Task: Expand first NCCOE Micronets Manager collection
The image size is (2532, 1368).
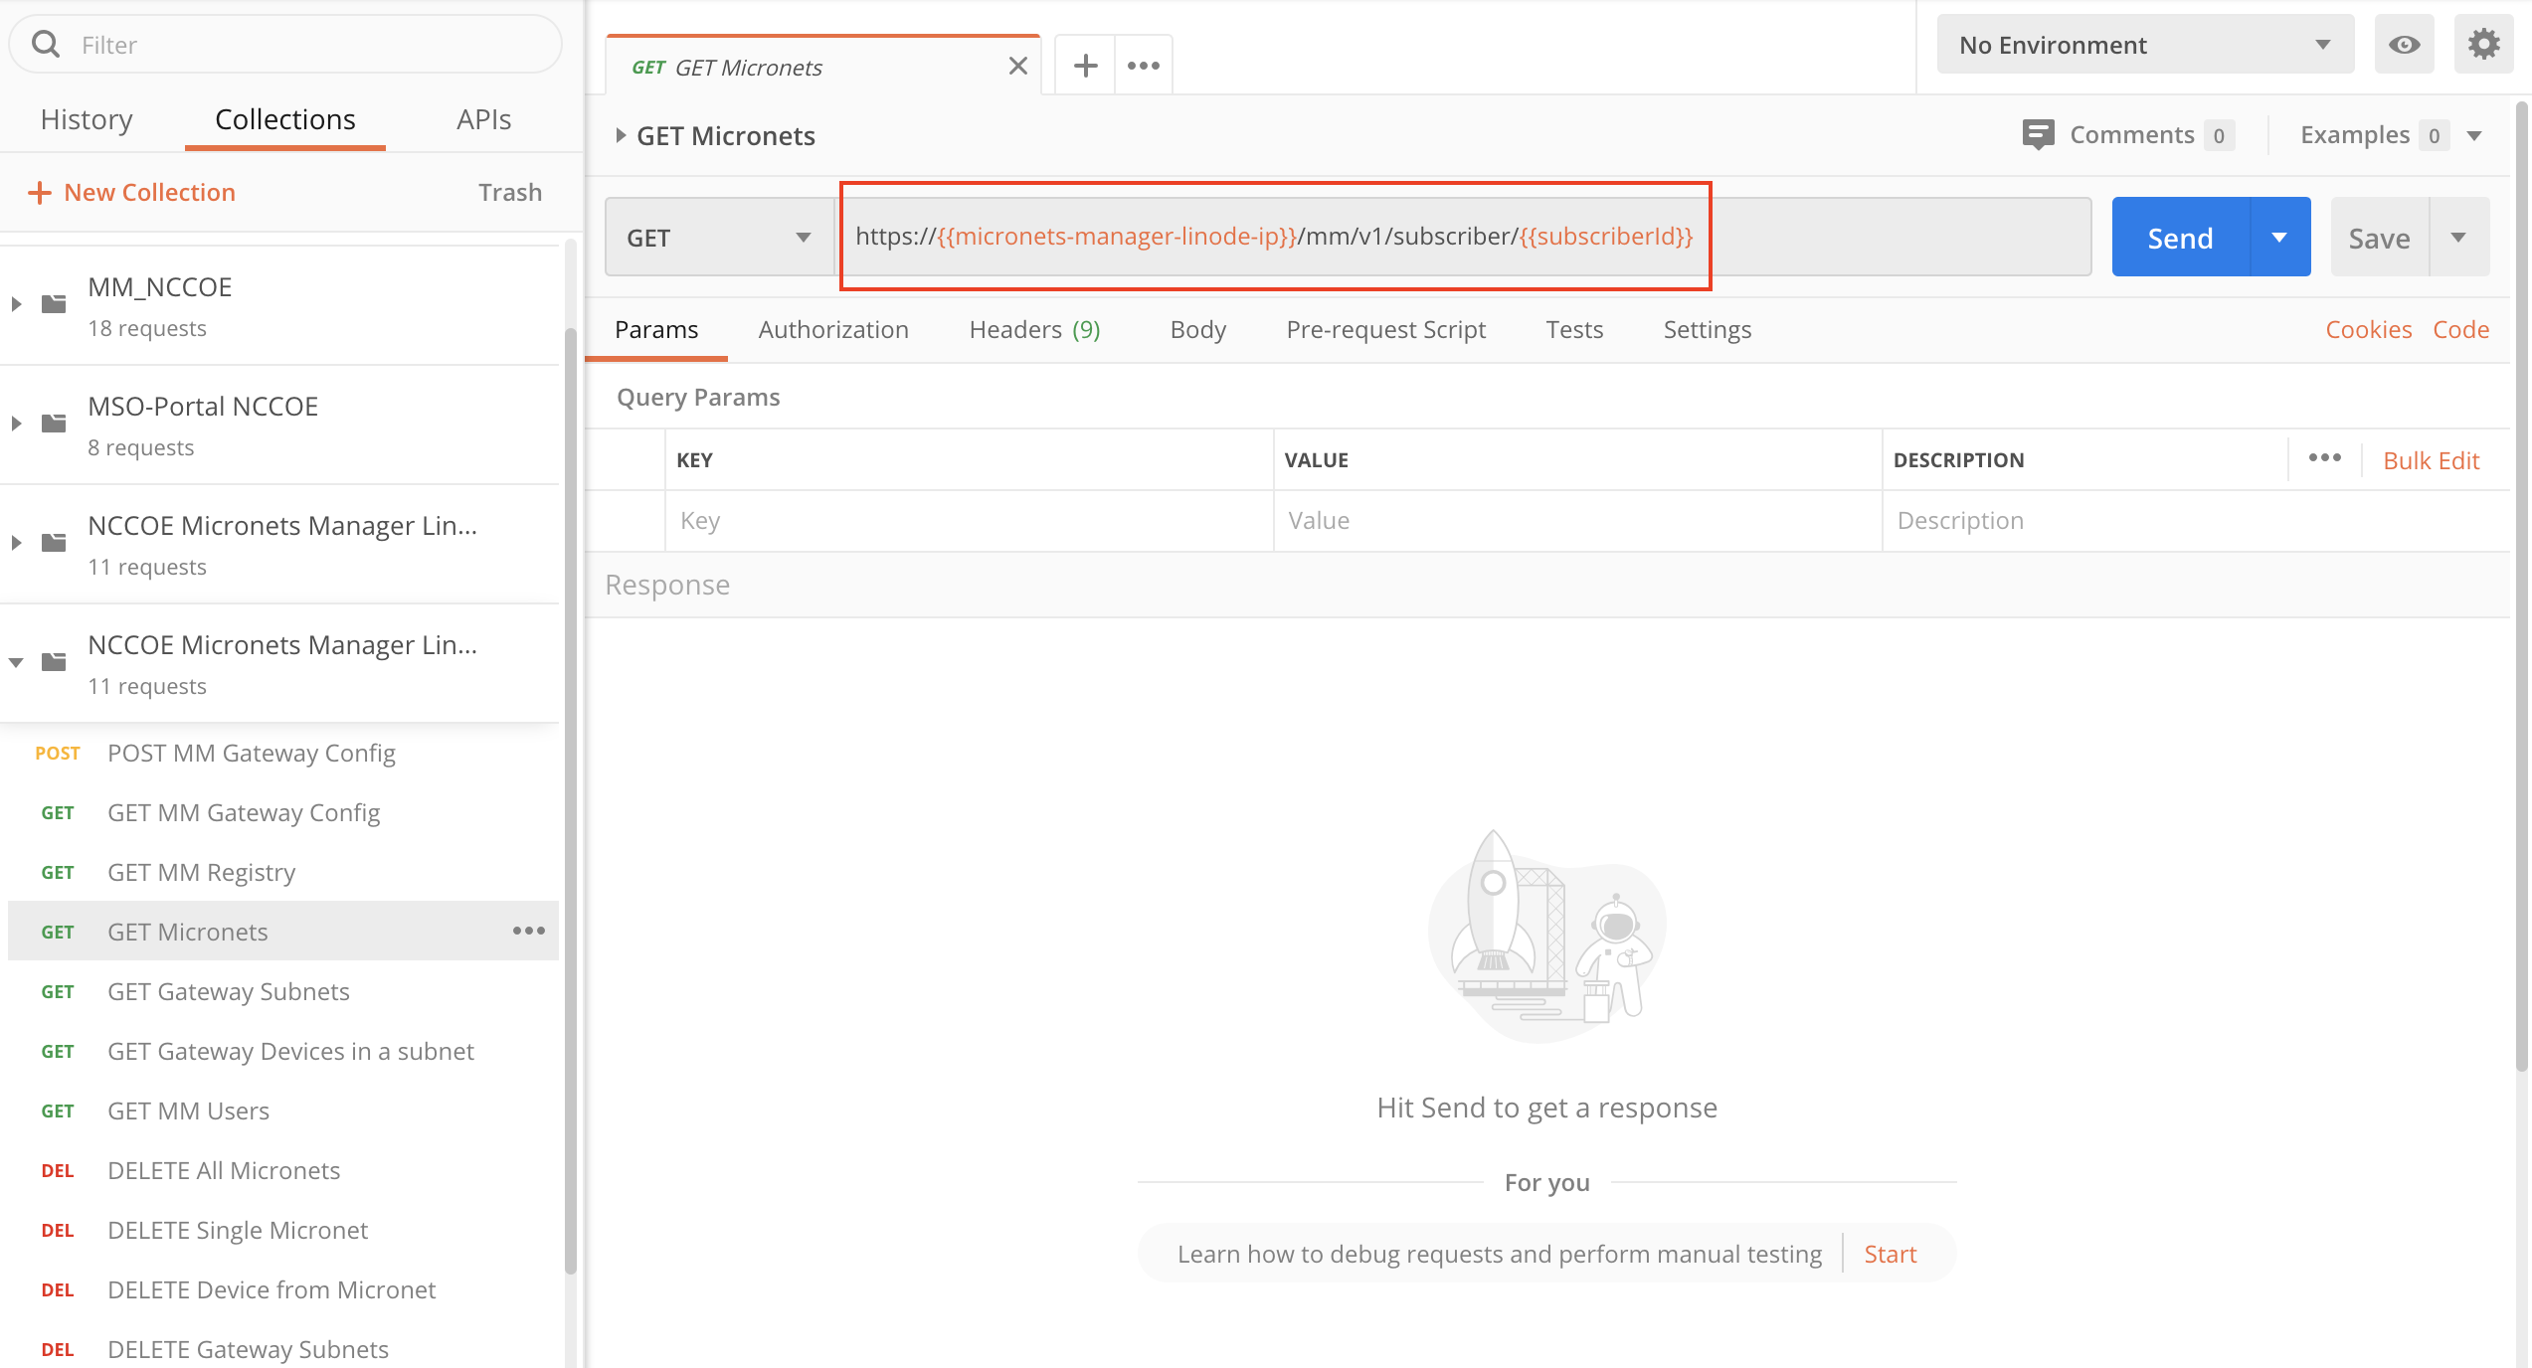Action: click(x=16, y=542)
